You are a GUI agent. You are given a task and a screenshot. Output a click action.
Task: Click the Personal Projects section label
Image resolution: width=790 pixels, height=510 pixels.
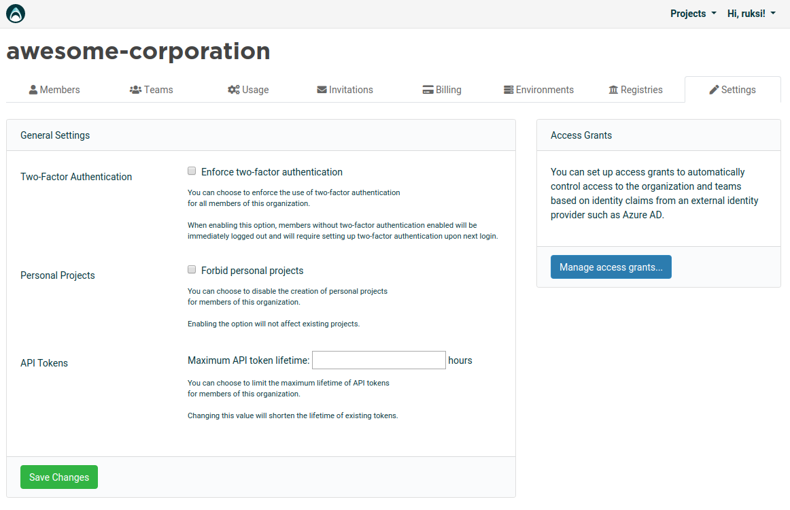click(x=57, y=275)
